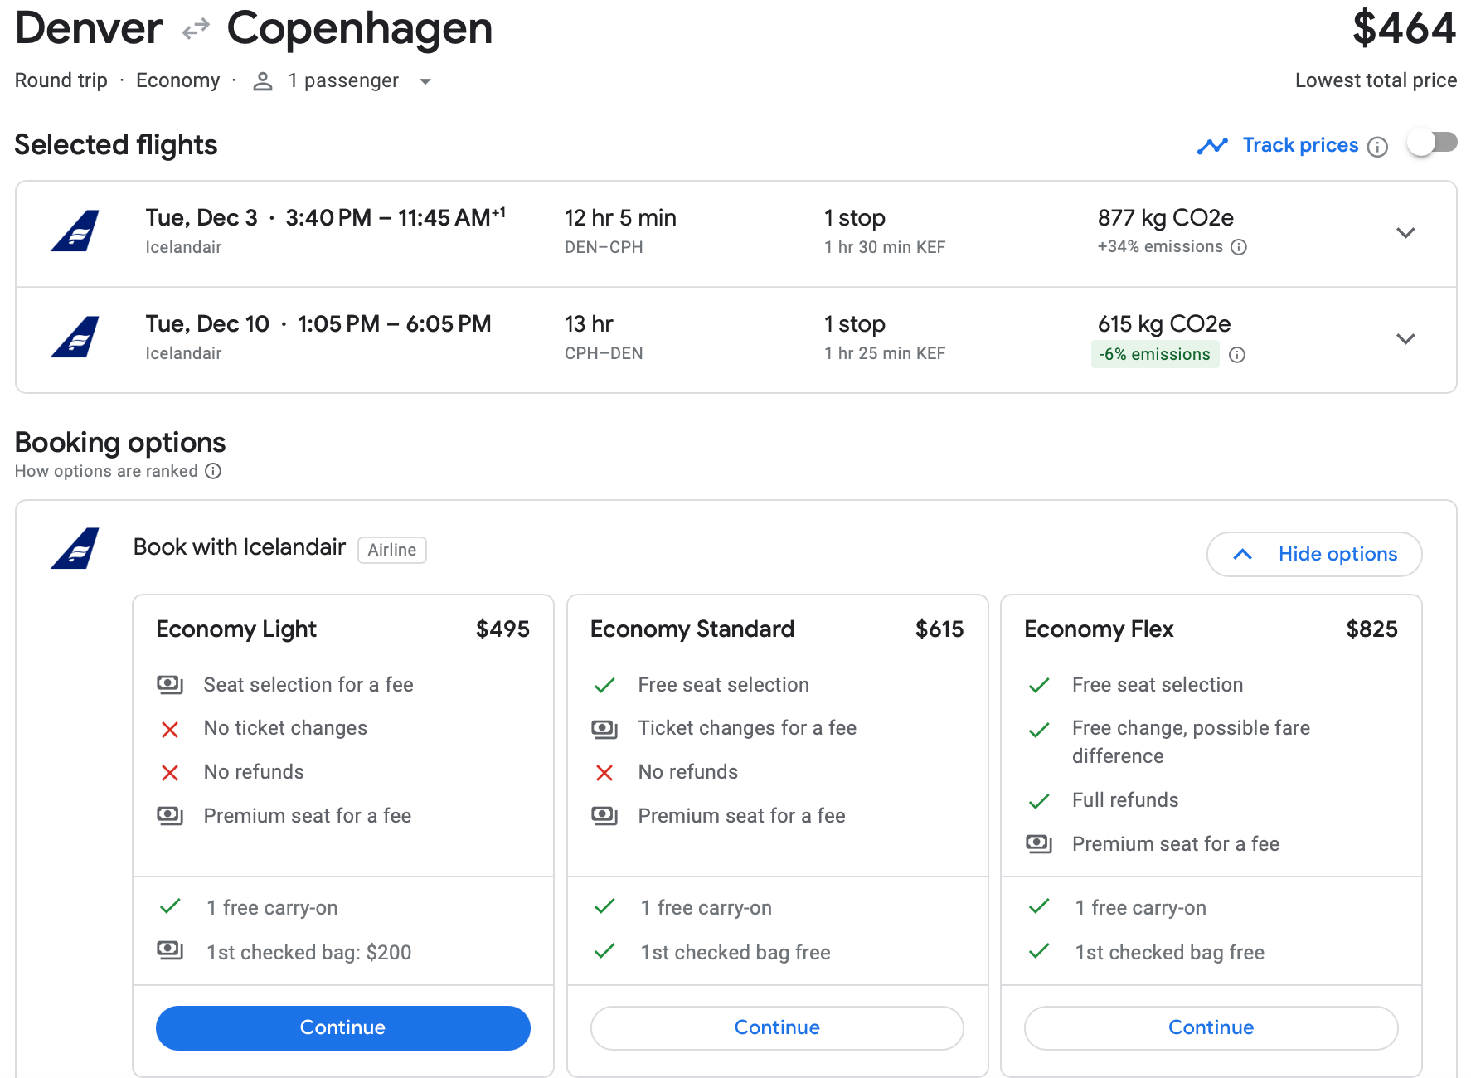
Task: Expand the Dec 10 return flight details
Action: 1405,339
